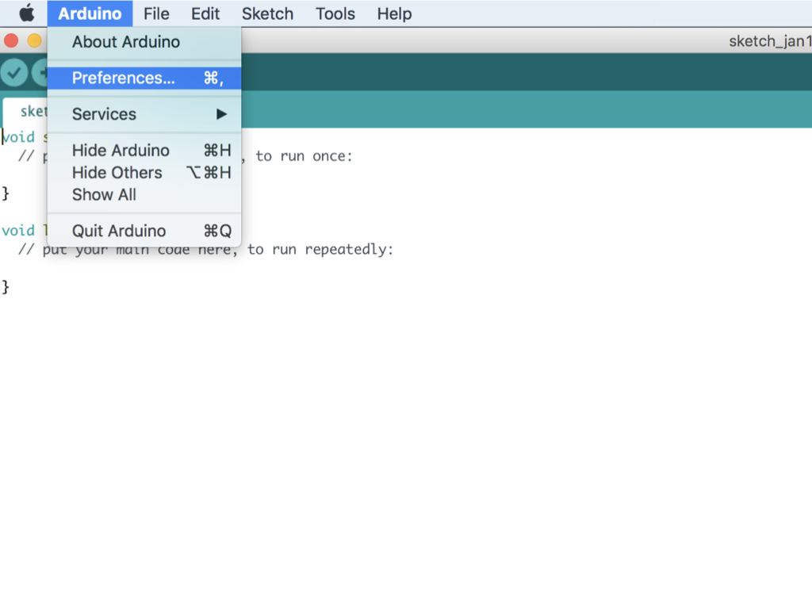Choose Preferences... from the menu

pos(144,78)
